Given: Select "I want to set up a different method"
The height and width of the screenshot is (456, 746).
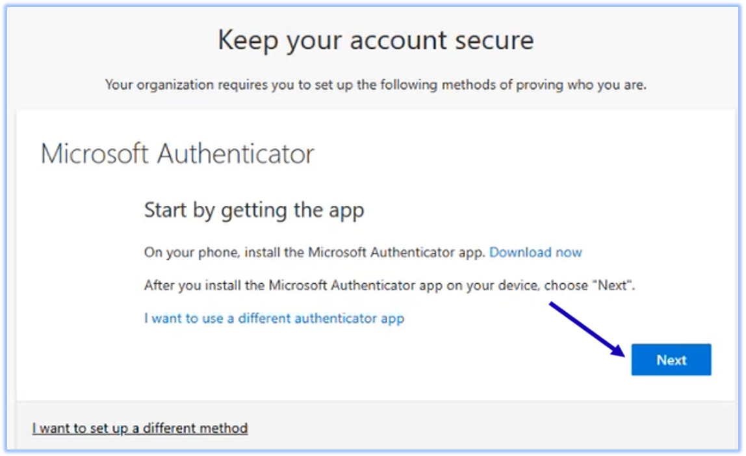Looking at the screenshot, I should (x=140, y=428).
